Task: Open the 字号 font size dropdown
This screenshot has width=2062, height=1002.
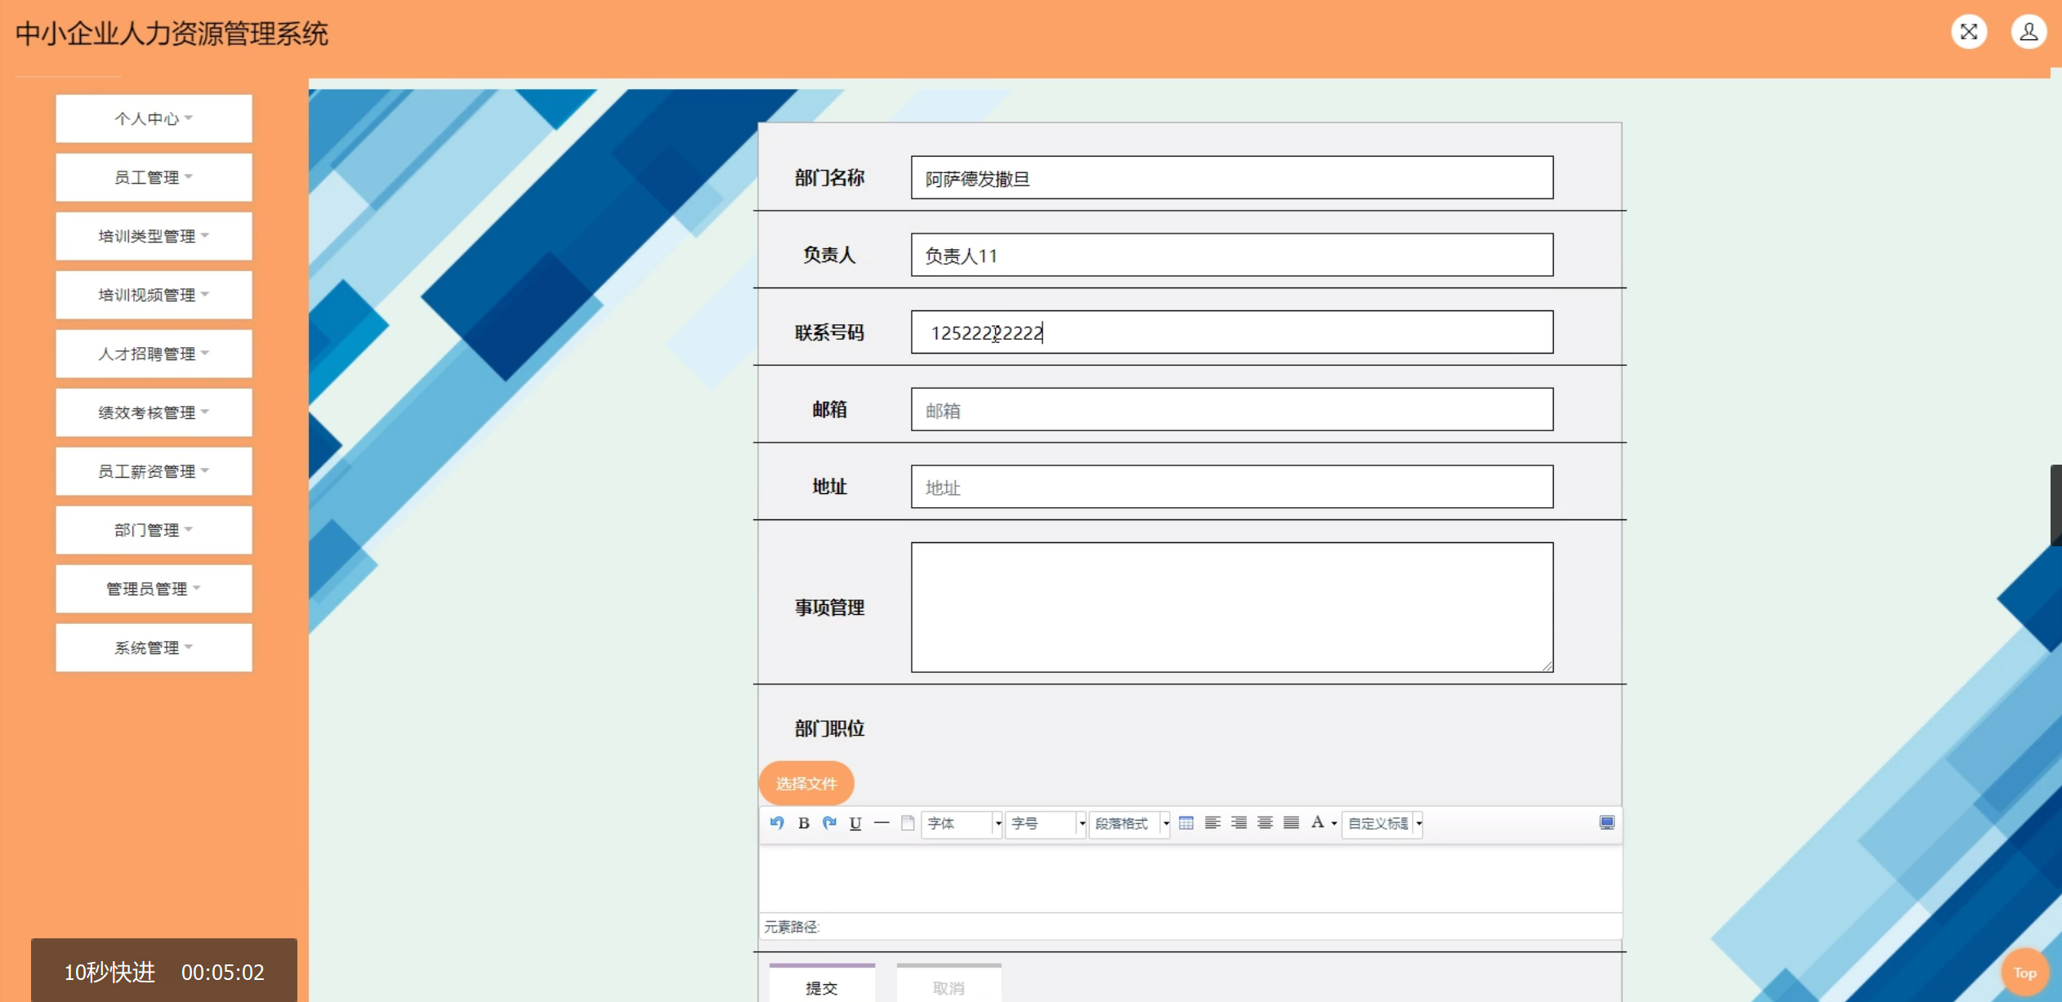Action: [x=1045, y=823]
